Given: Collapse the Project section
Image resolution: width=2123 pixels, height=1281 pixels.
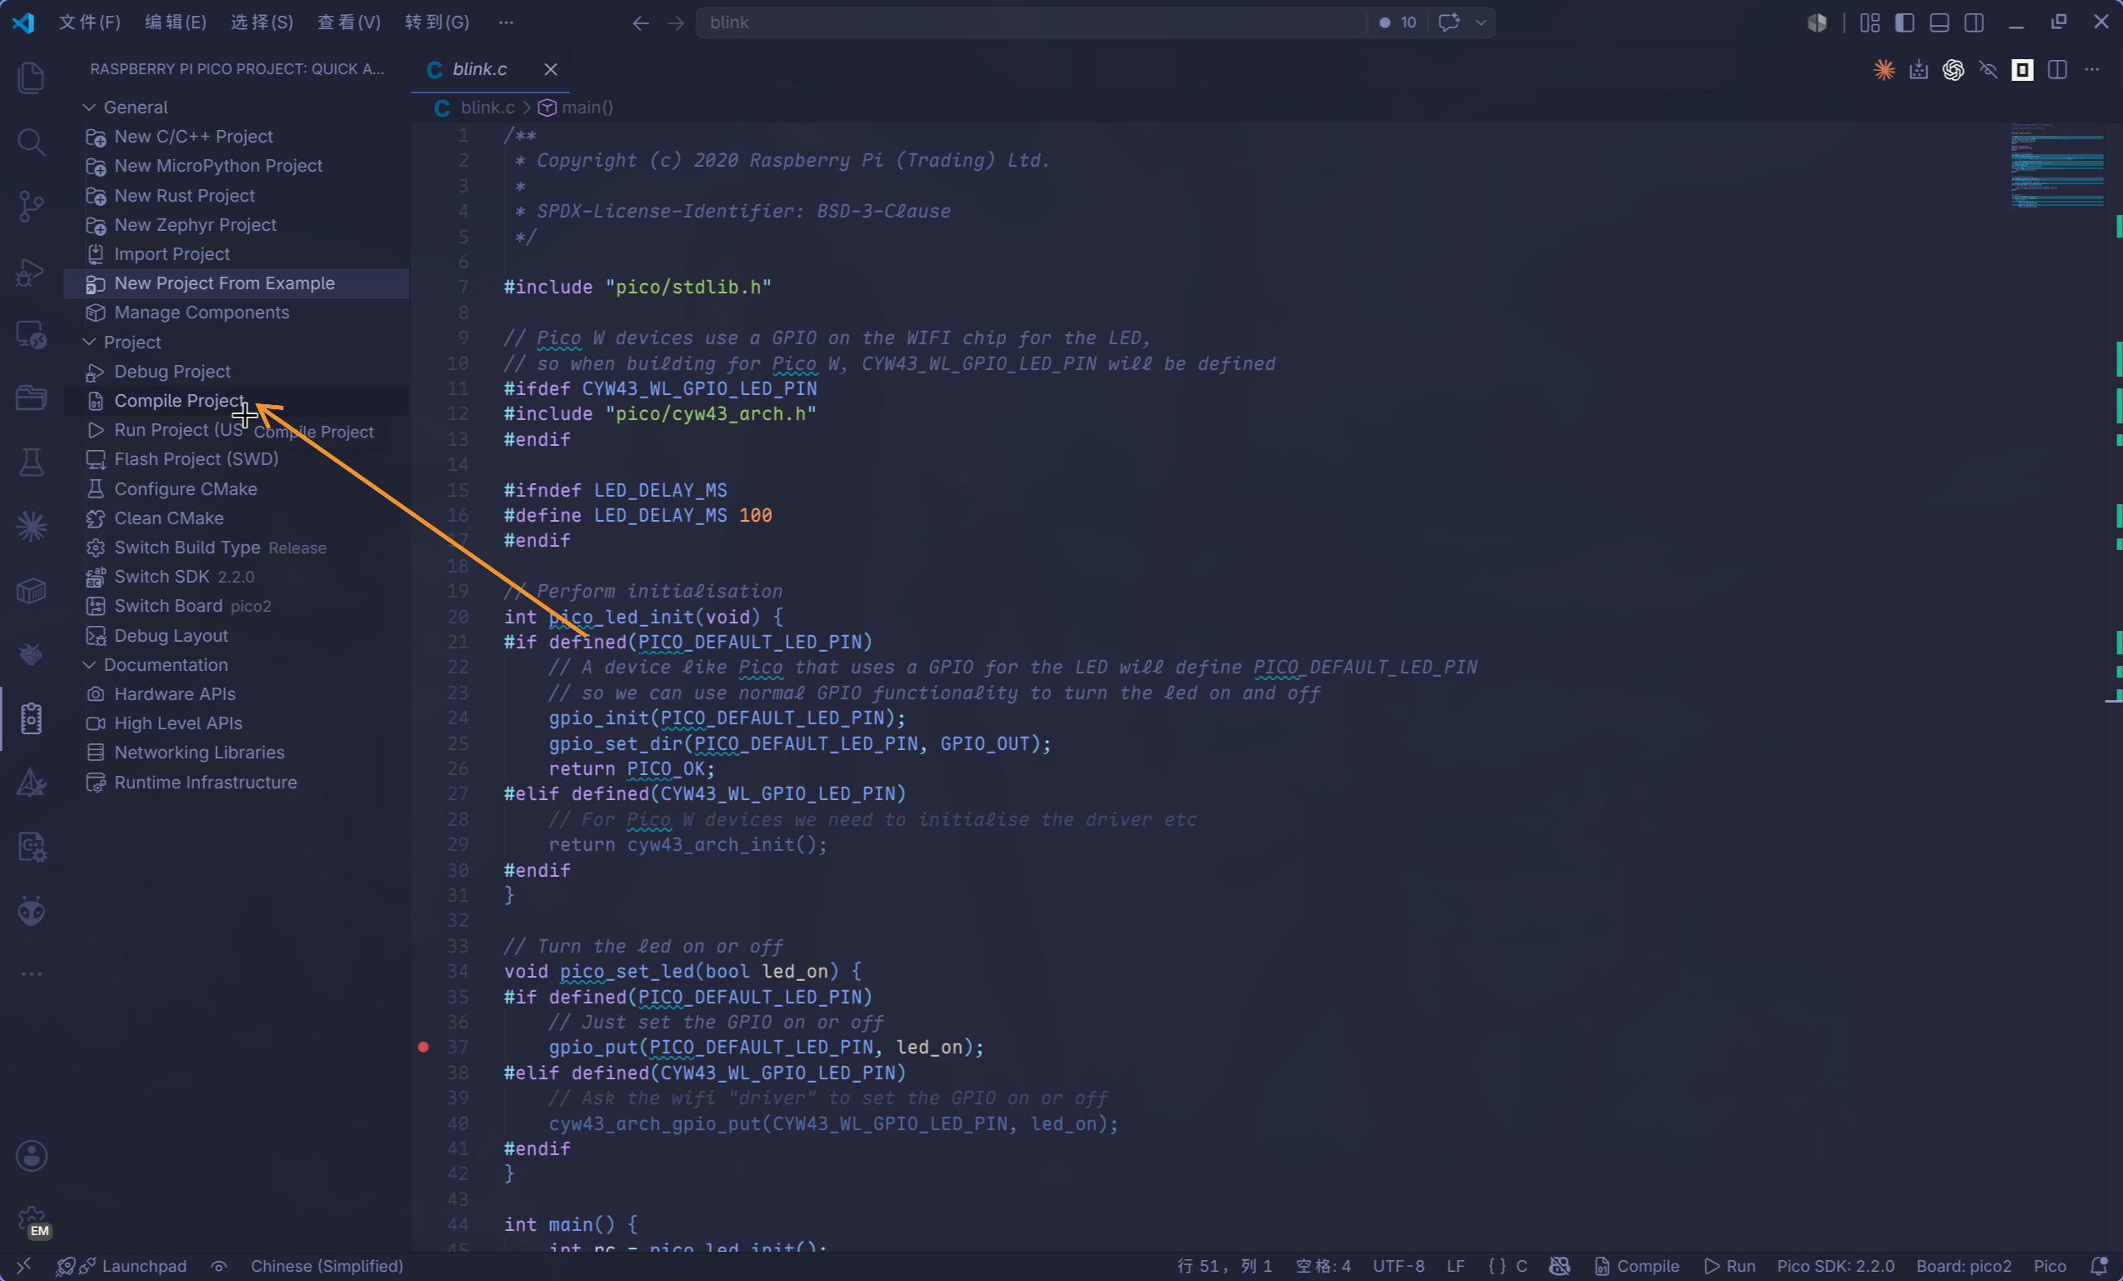Looking at the screenshot, I should pyautogui.click(x=88, y=342).
